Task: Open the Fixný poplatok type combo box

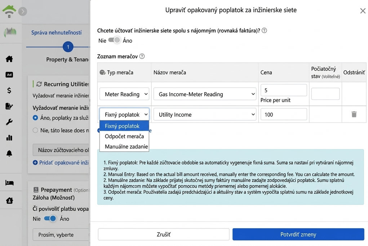Action: (x=124, y=114)
